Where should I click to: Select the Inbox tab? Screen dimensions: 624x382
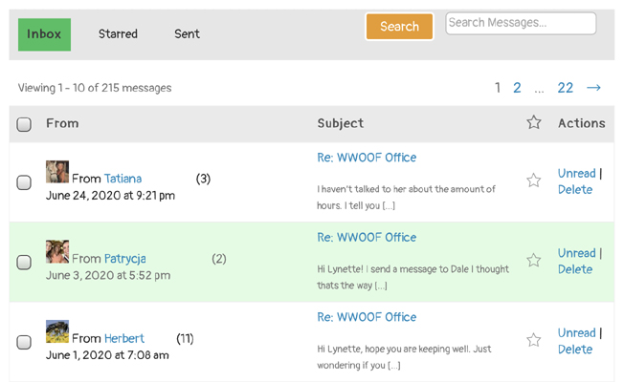[44, 34]
